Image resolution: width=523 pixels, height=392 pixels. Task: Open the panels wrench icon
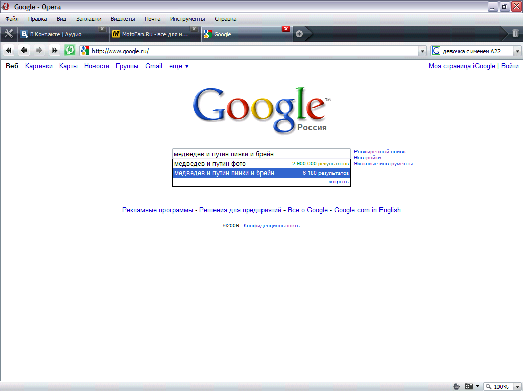pos(8,34)
